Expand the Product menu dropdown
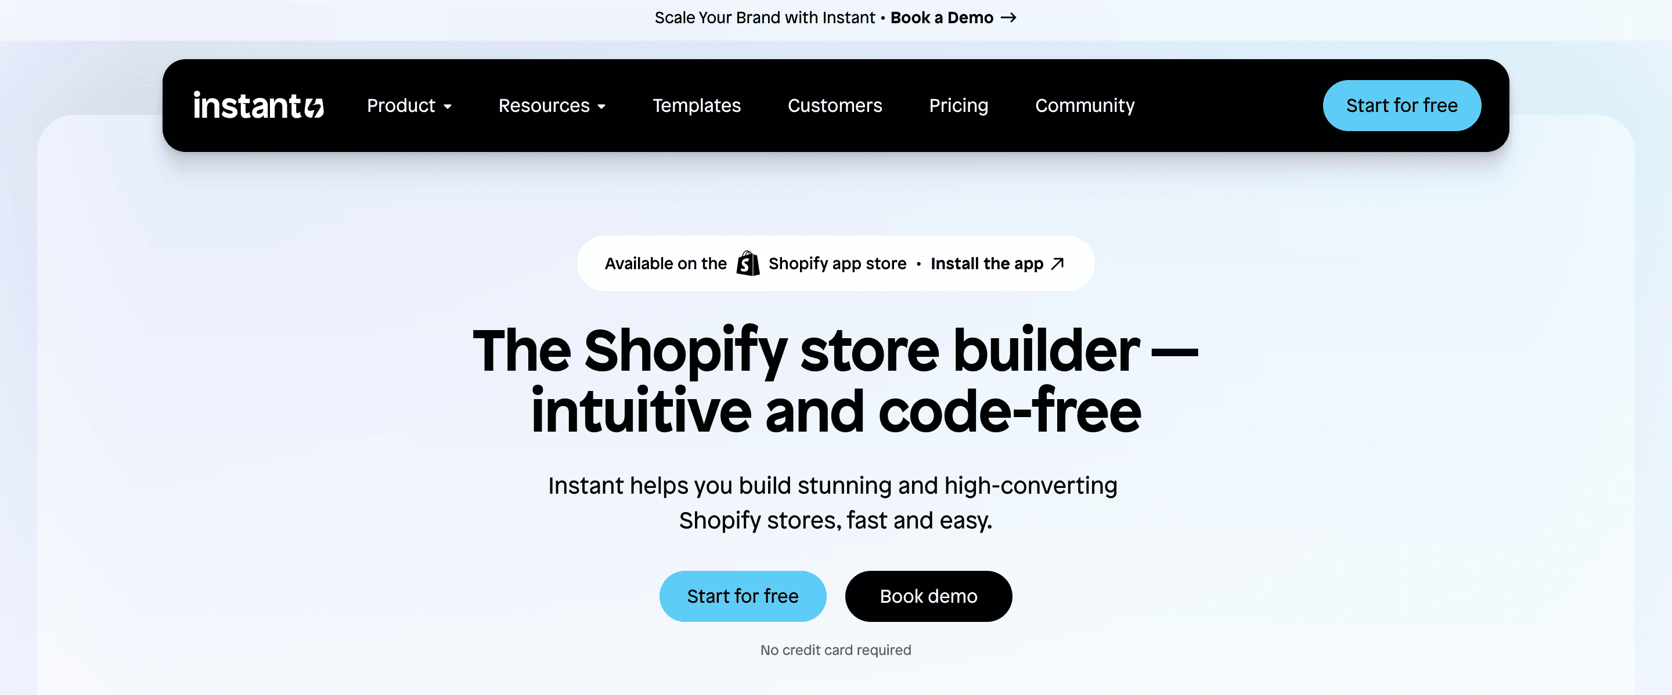This screenshot has height=695, width=1672. (x=408, y=104)
